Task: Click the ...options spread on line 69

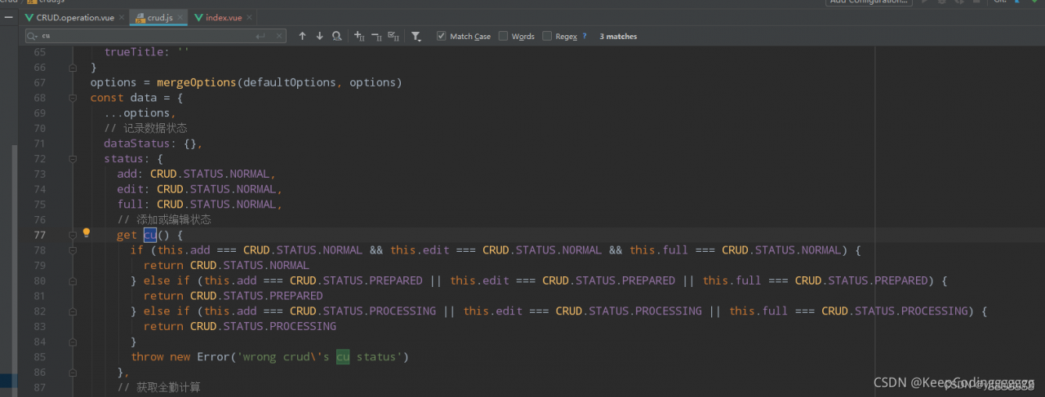Action: click(136, 113)
